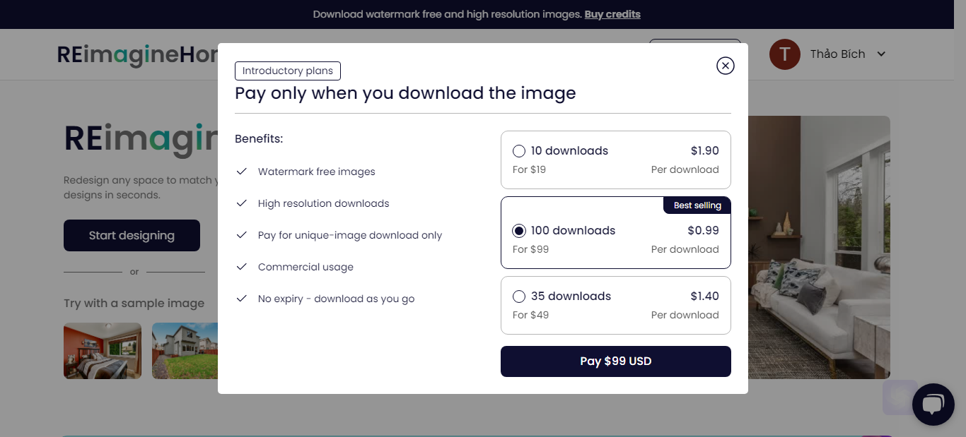Select the 35 downloads radio option
The image size is (966, 437).
coord(519,297)
